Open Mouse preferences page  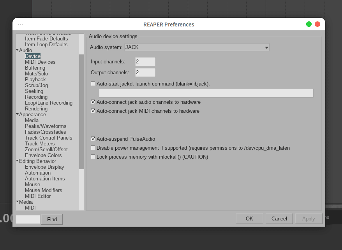32,184
